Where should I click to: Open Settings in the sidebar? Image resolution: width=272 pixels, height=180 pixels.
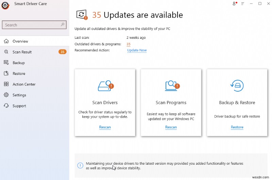pos(19,95)
